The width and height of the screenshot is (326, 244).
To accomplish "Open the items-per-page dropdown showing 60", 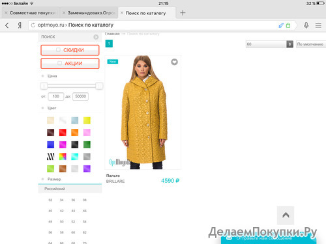I will (269, 44).
